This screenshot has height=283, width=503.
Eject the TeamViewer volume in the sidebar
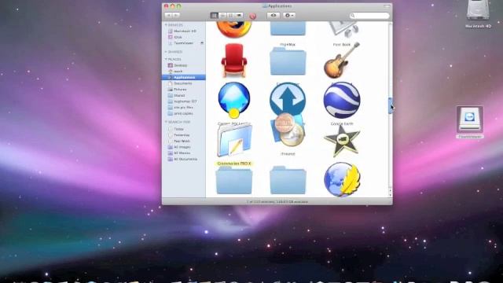[x=202, y=43]
